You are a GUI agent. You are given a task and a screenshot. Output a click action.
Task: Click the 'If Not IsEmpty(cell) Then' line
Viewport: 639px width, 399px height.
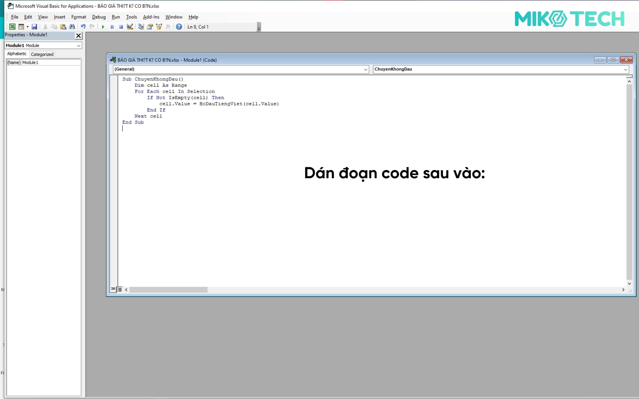185,98
